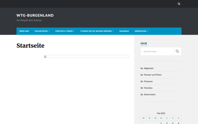This screenshot has width=198, height=124.
Task: Open the Finanzen category link
Action: (x=148, y=81)
